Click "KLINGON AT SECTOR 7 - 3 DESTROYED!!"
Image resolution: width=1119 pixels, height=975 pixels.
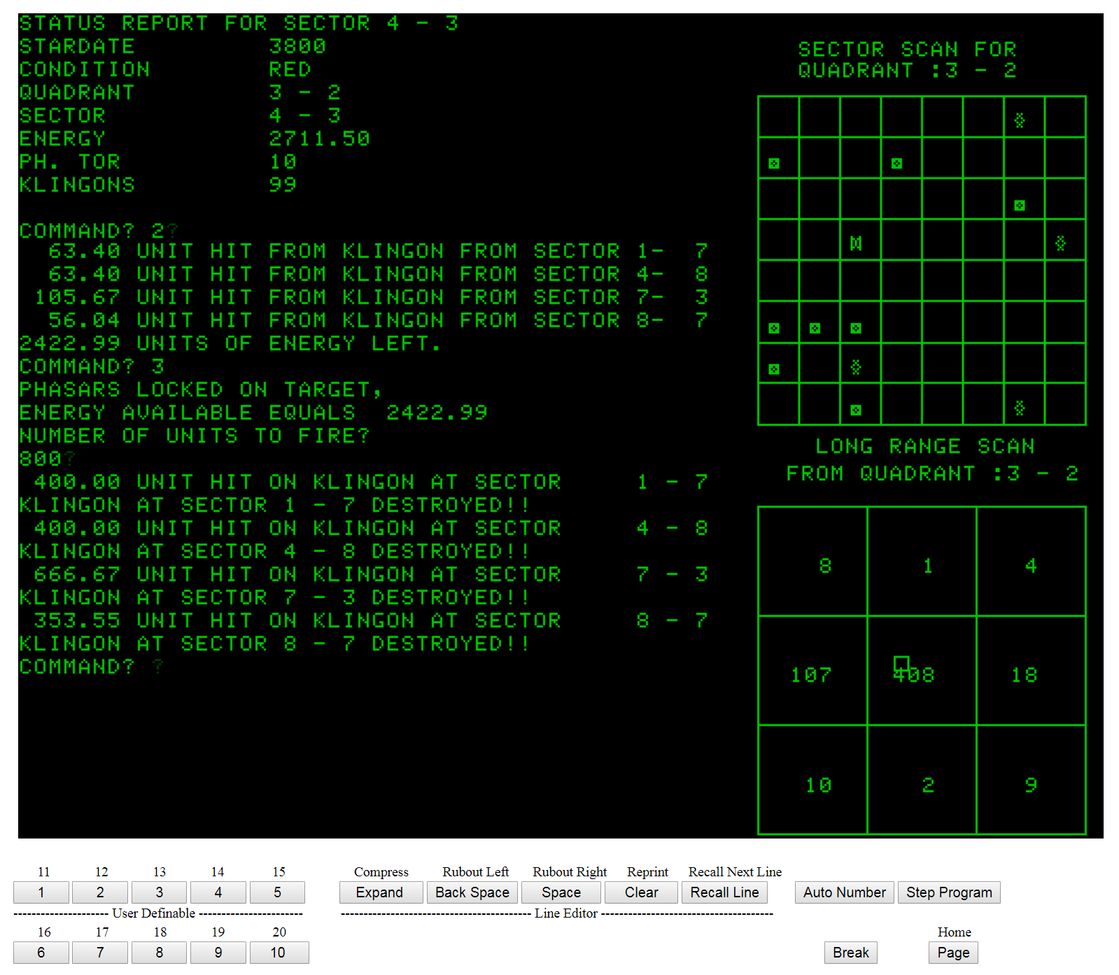point(275,598)
